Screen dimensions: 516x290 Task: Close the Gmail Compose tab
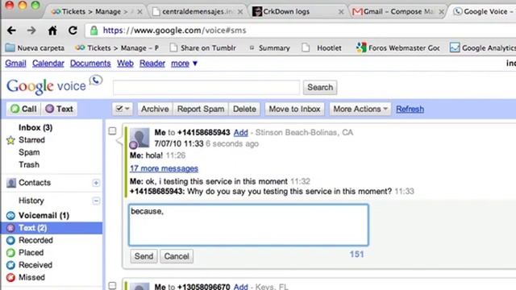[442, 12]
